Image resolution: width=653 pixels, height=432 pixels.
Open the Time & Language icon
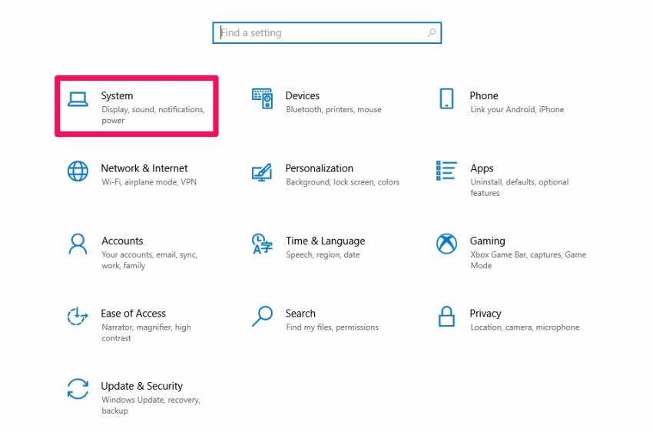click(x=262, y=244)
